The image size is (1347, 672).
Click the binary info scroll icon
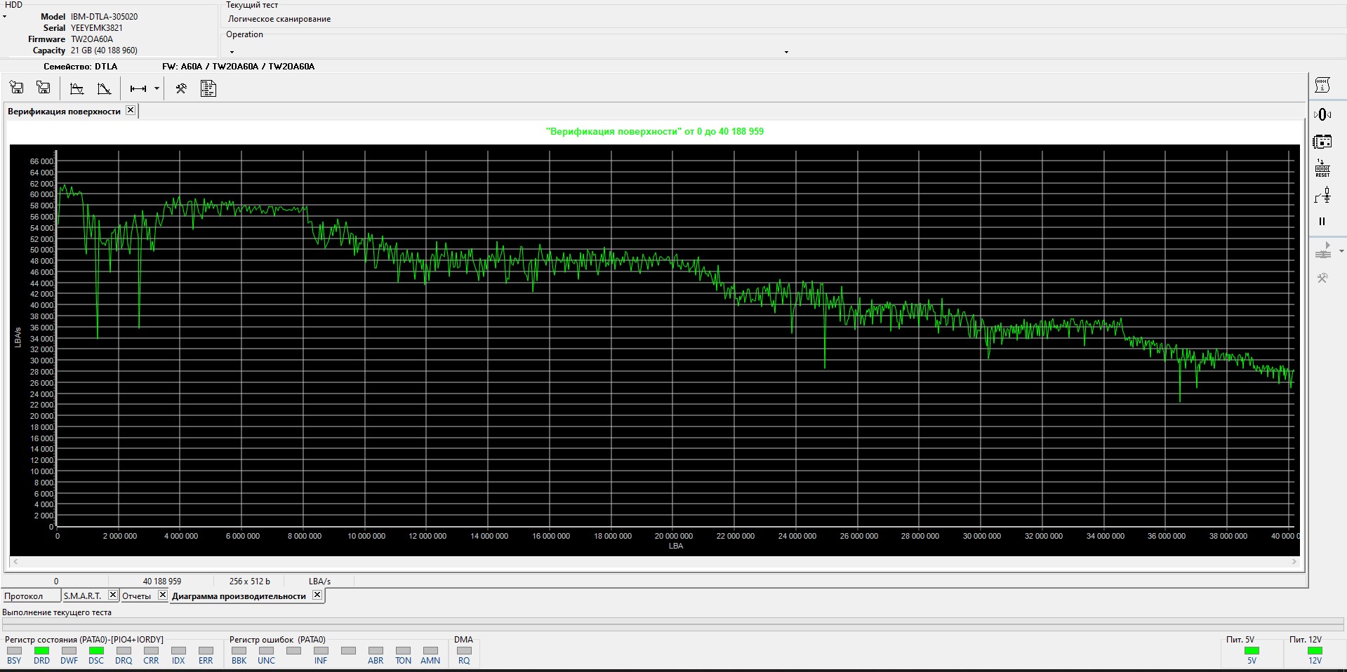coord(1322,85)
